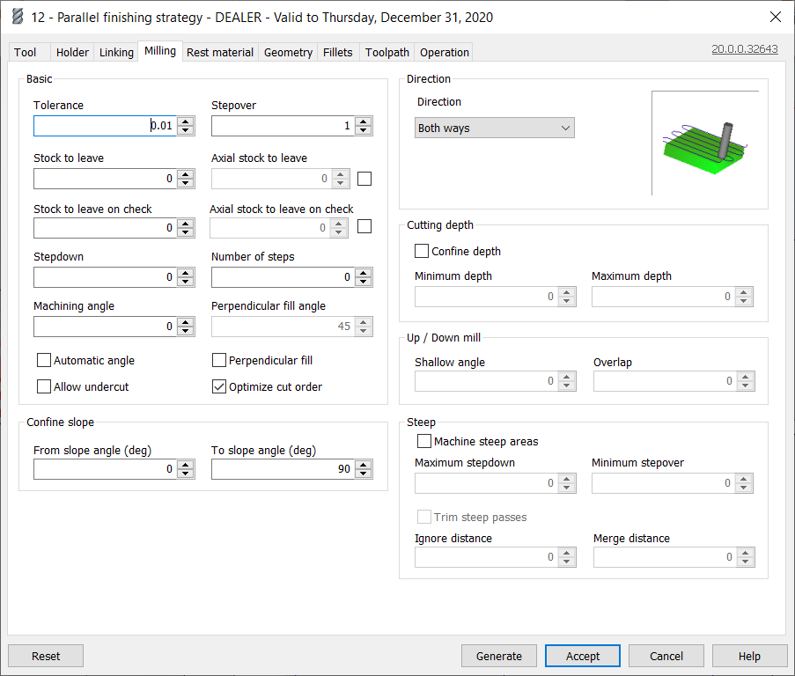Open the Linking tab
This screenshot has width=795, height=676.
pyautogui.click(x=116, y=53)
